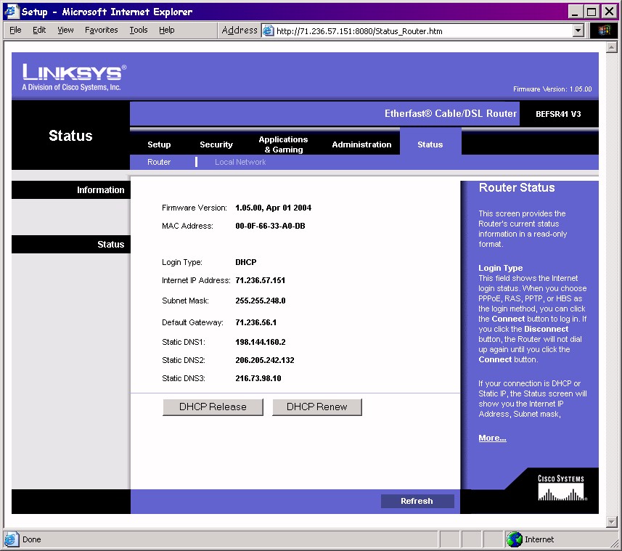622x551 pixels.
Task: Open the Edit menu
Action: (39, 30)
